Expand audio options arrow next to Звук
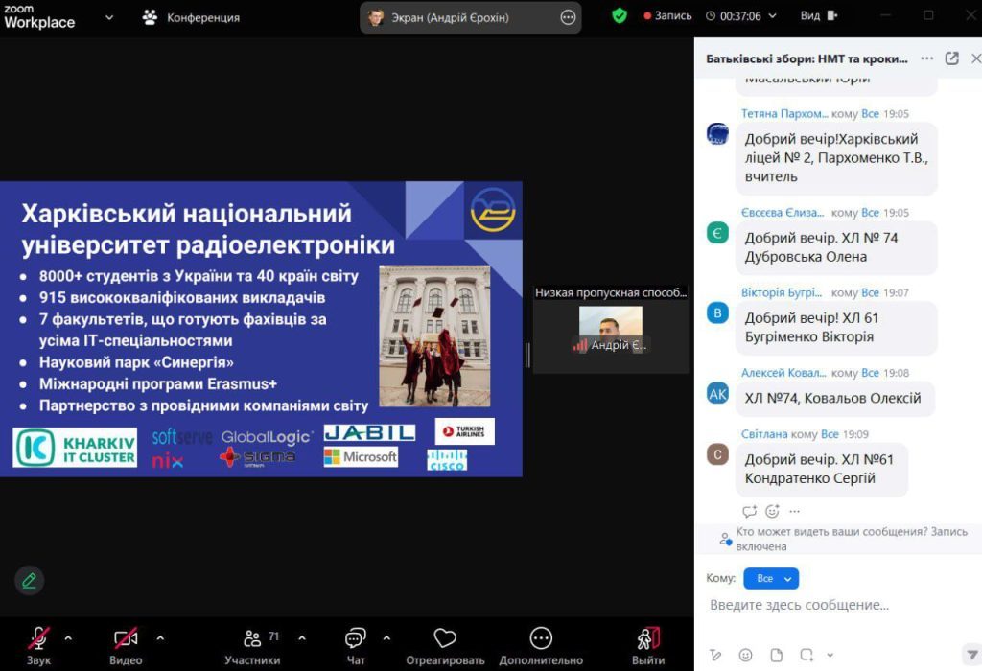The image size is (982, 671). [68, 637]
